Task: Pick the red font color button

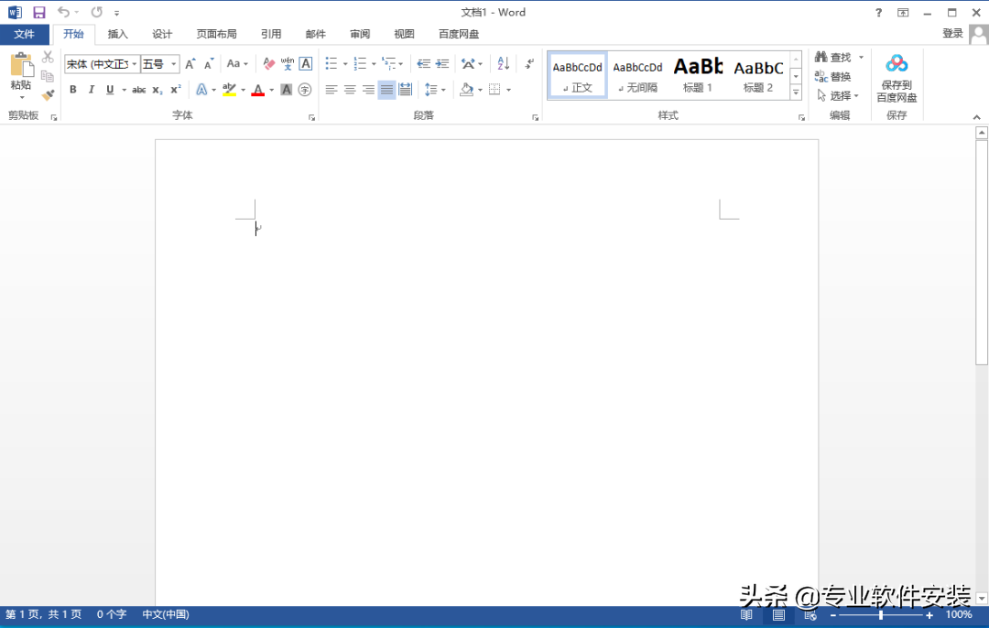Action: [x=258, y=90]
